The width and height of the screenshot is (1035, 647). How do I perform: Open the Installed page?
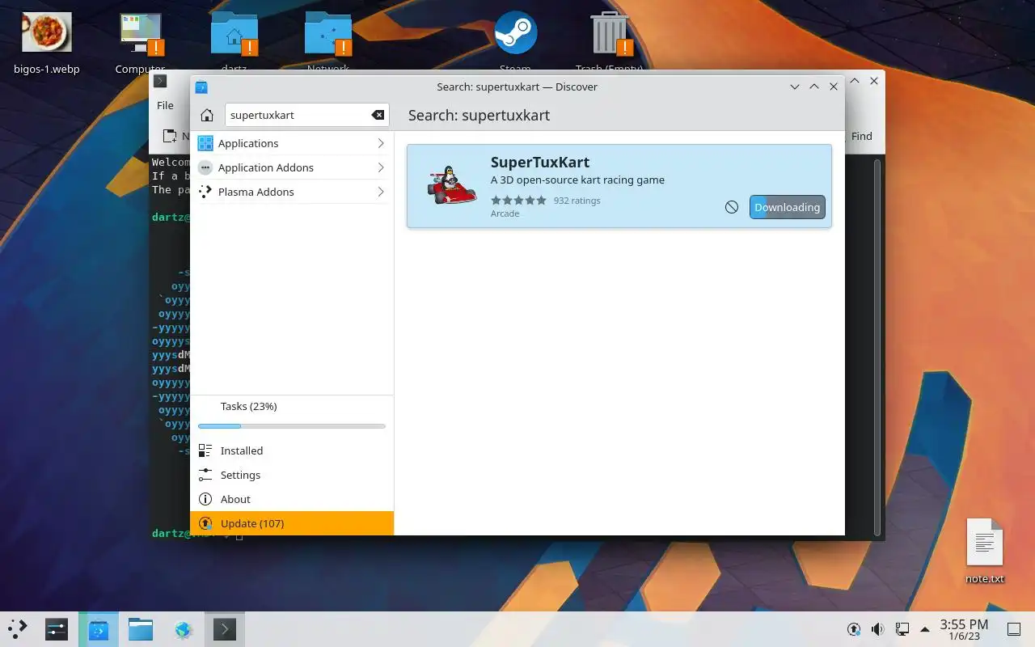click(292, 450)
